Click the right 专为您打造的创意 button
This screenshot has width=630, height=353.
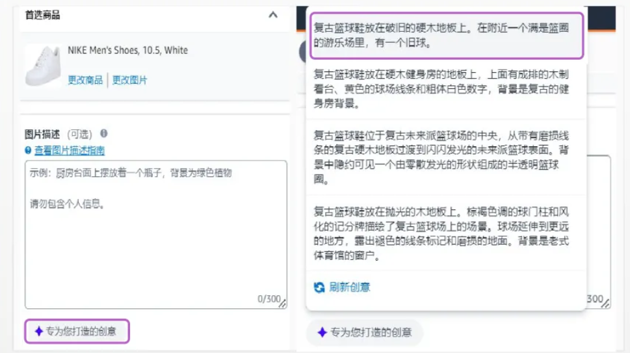pyautogui.click(x=365, y=332)
